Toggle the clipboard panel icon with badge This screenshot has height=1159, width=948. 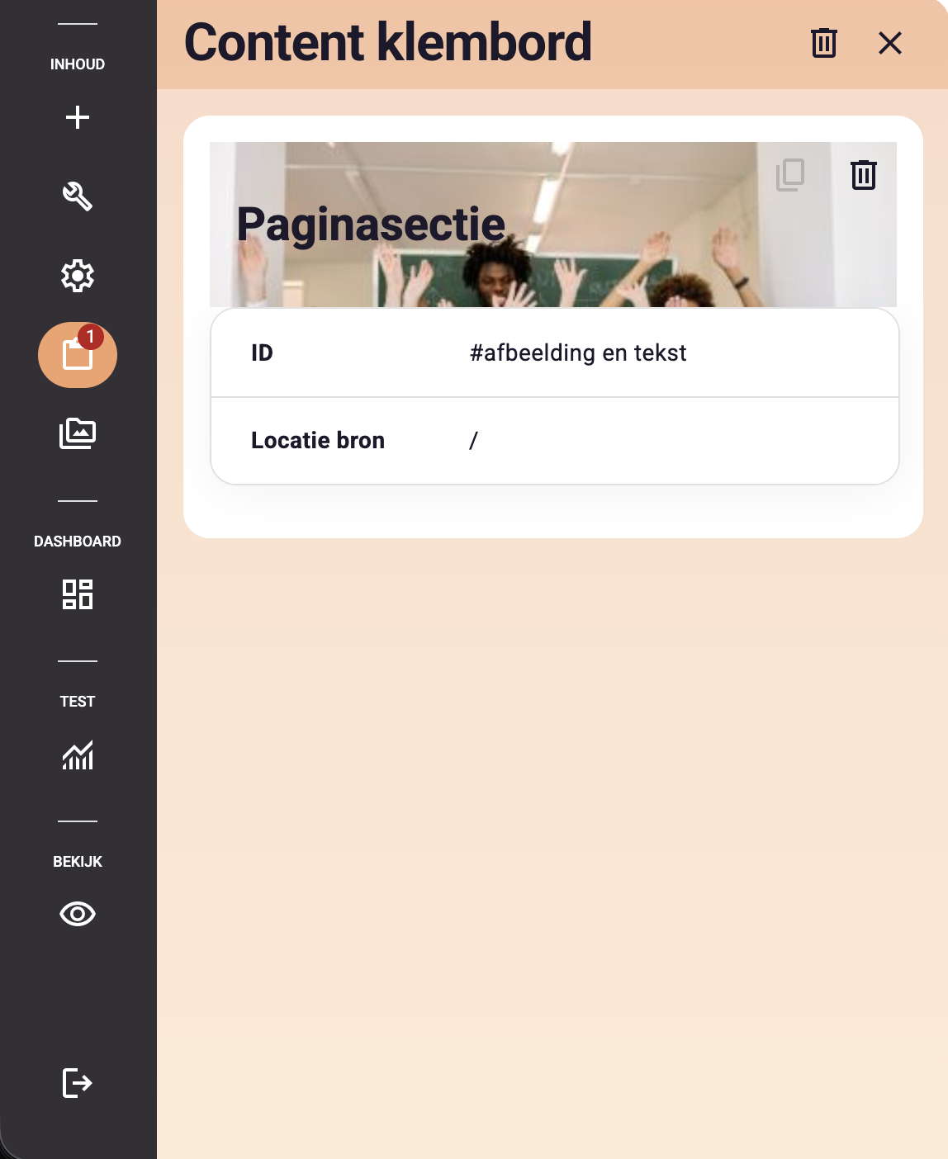click(78, 355)
